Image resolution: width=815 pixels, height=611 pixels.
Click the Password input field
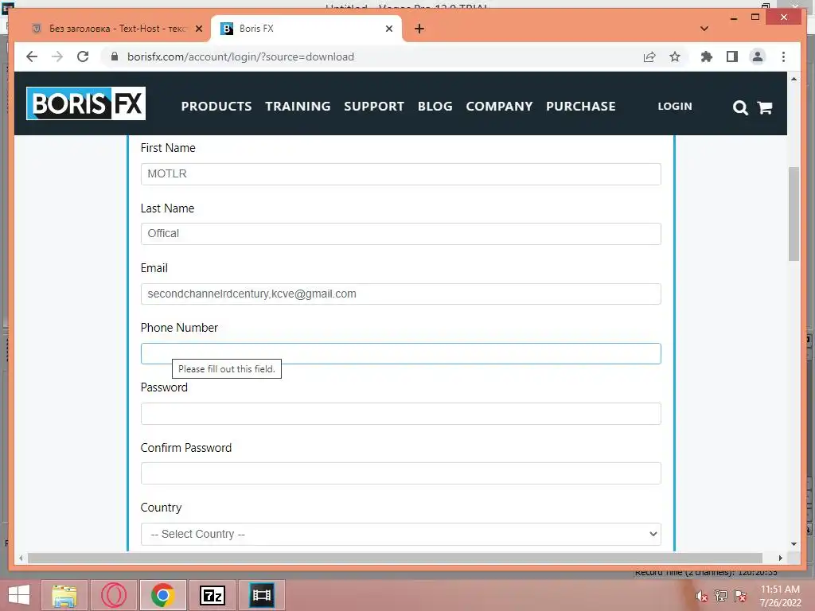[x=401, y=414]
